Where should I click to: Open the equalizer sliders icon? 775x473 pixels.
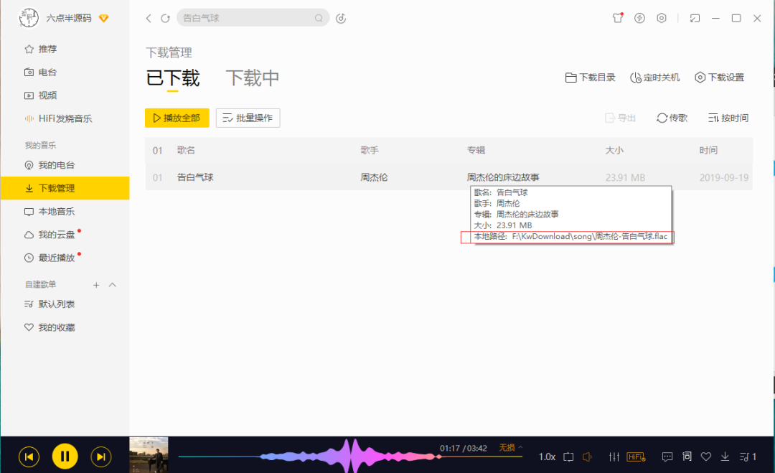[x=614, y=456]
